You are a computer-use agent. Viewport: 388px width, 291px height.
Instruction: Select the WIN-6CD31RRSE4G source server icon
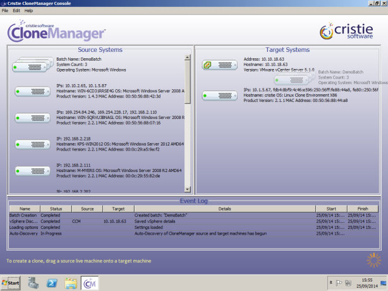click(32, 91)
